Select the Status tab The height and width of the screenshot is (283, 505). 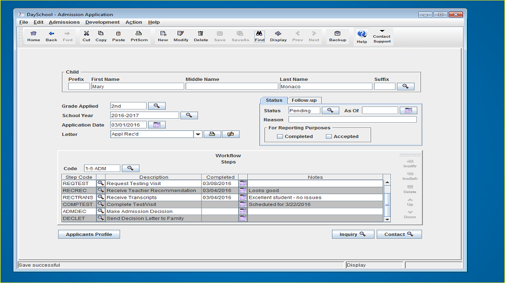273,100
